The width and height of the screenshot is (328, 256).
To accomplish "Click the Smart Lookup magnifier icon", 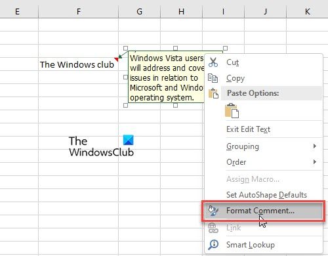I will (213, 245).
